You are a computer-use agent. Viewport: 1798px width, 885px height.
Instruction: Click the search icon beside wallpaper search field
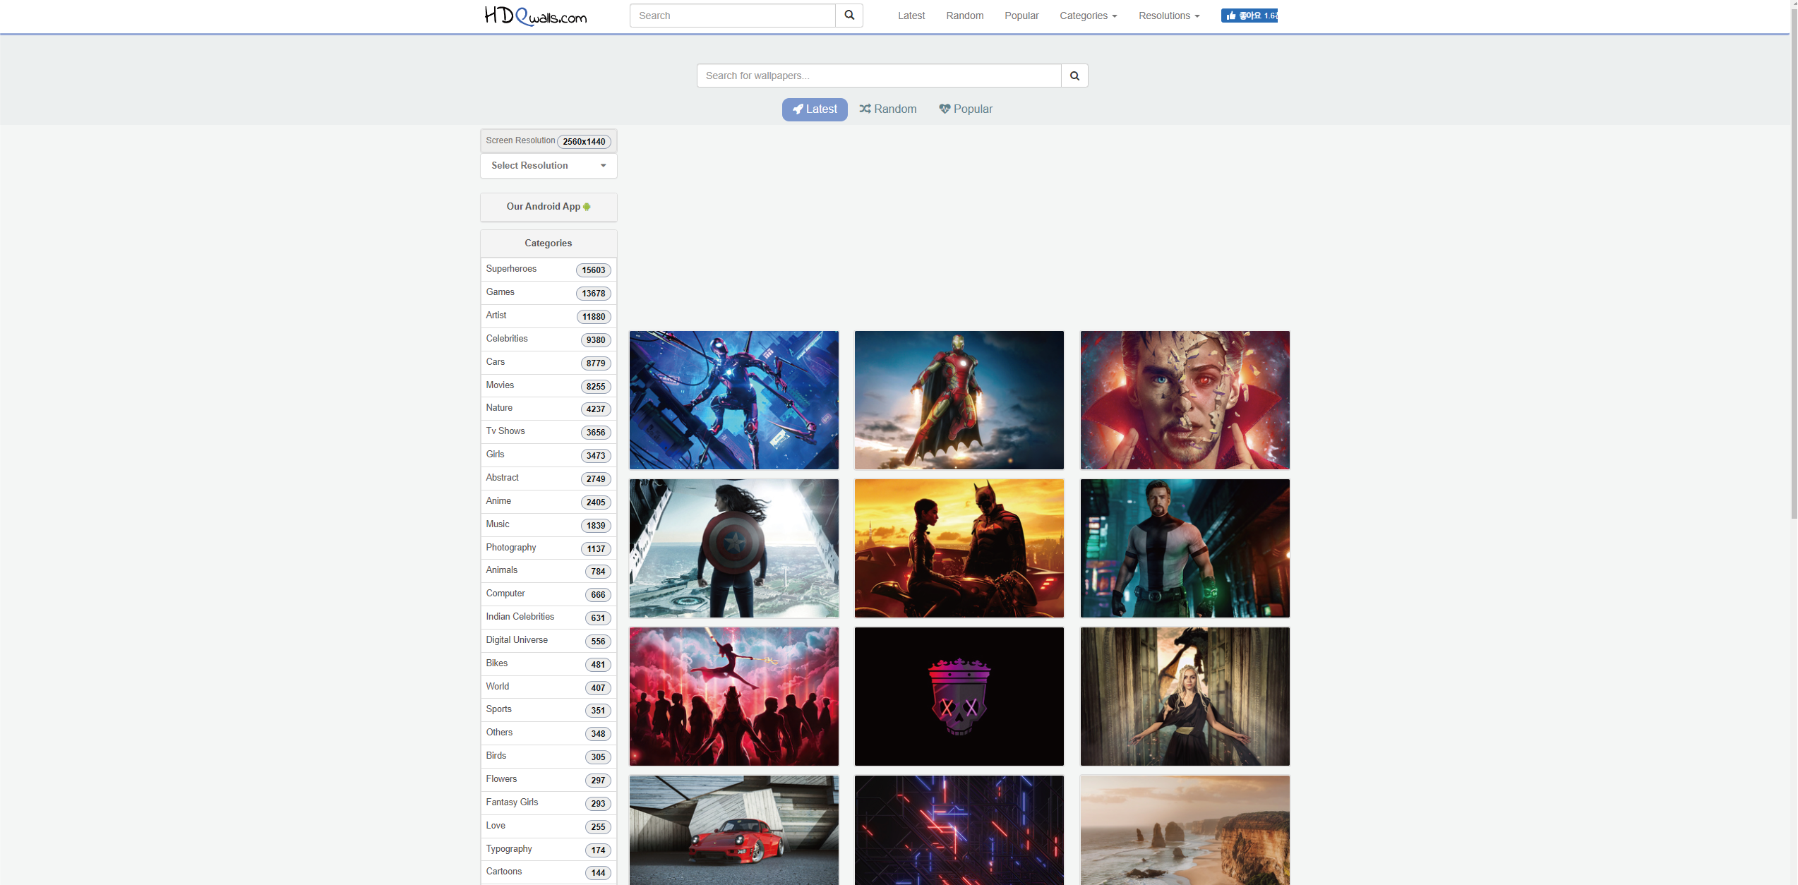[x=1074, y=76]
